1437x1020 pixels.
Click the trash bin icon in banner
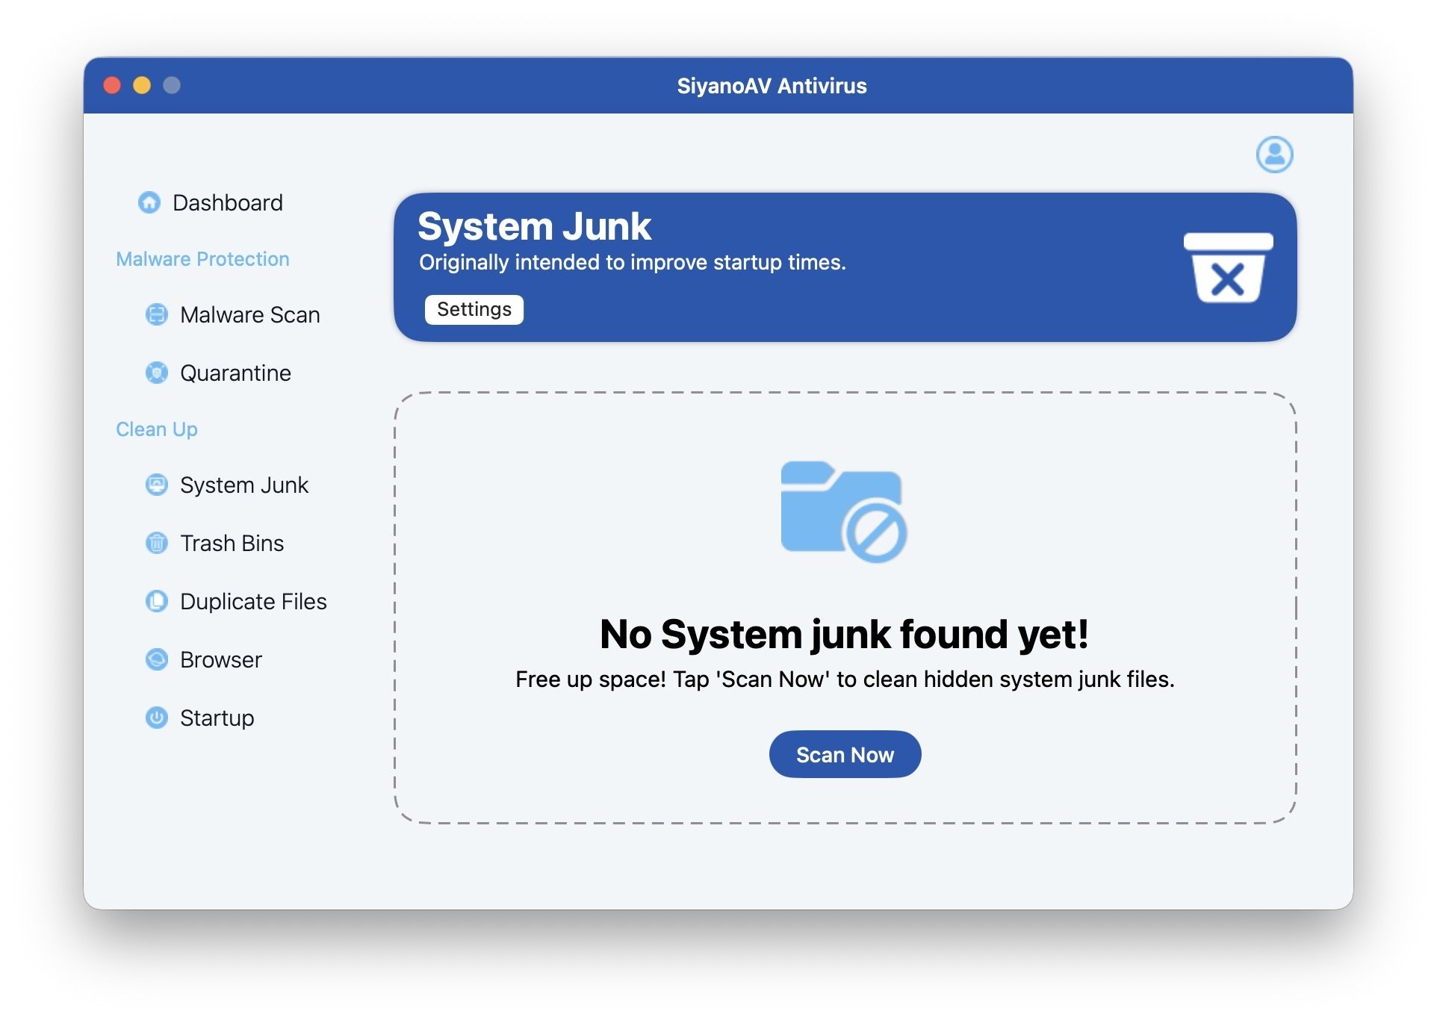(1227, 267)
